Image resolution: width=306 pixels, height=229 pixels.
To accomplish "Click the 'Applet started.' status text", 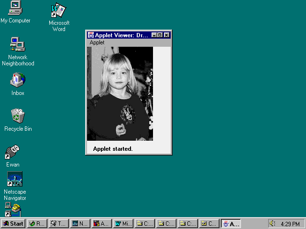I will (x=113, y=149).
